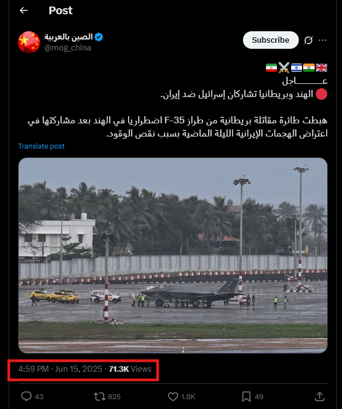Open the @mog_china handle link

68,48
